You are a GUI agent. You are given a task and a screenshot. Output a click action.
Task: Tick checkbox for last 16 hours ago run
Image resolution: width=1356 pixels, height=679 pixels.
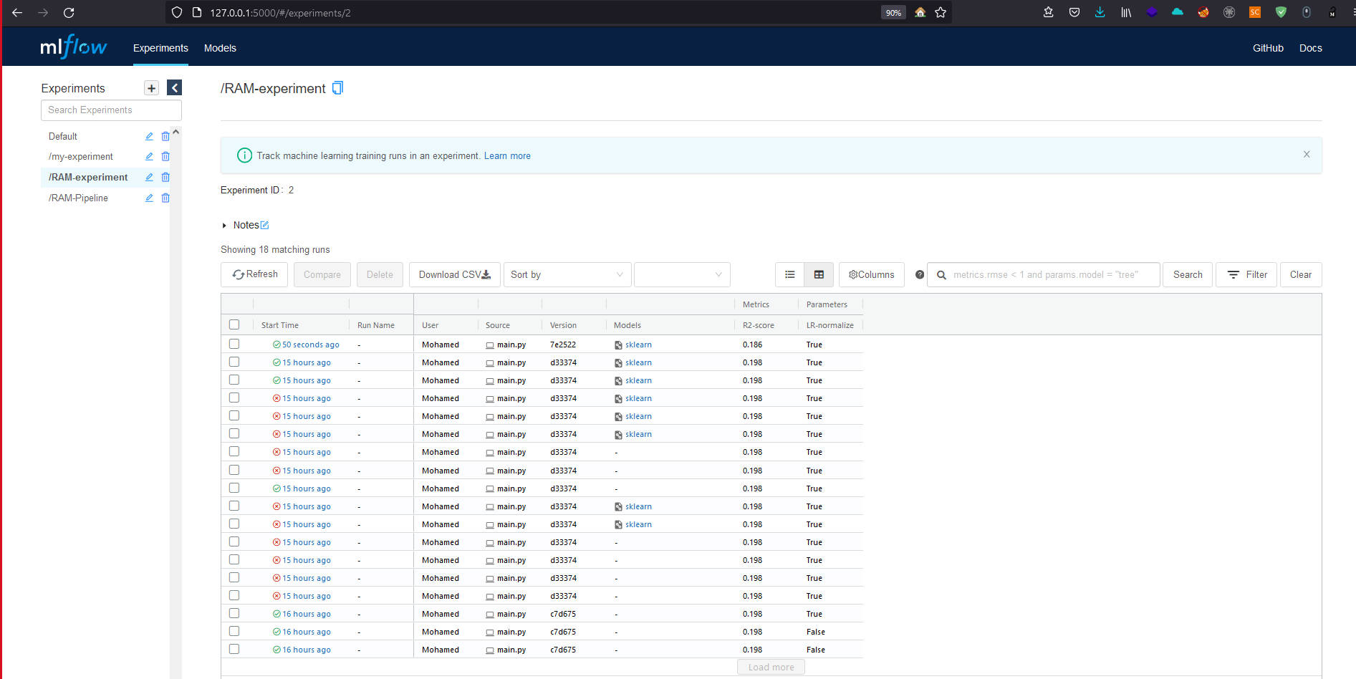tap(234, 649)
